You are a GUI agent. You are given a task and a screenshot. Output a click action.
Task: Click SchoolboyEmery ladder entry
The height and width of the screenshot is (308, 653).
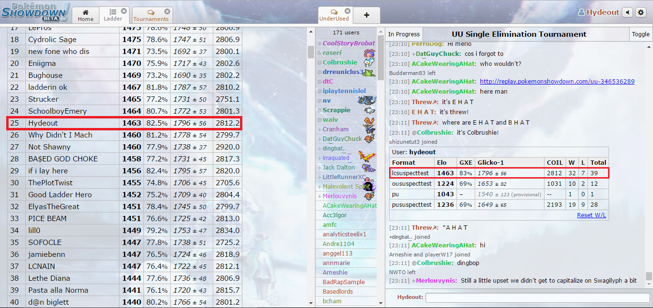click(57, 111)
